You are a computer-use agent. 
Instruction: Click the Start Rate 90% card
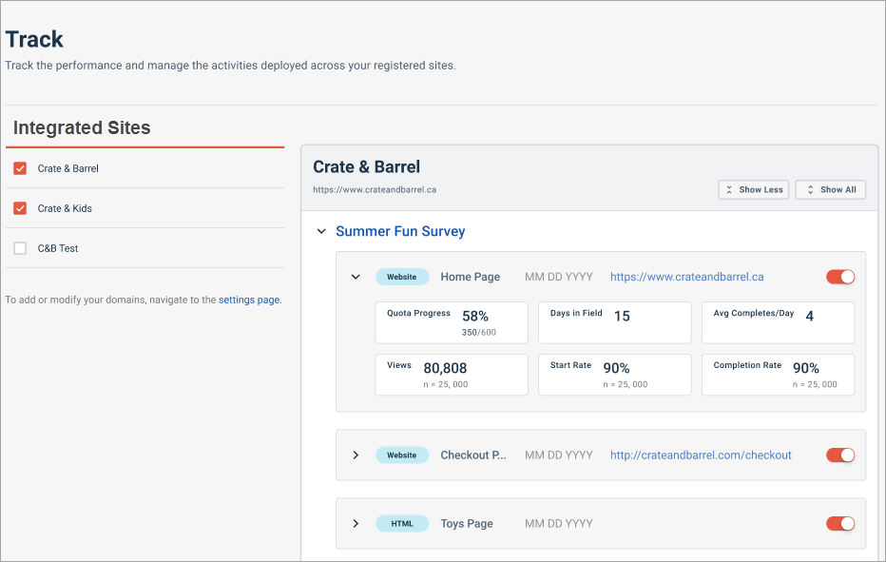615,375
